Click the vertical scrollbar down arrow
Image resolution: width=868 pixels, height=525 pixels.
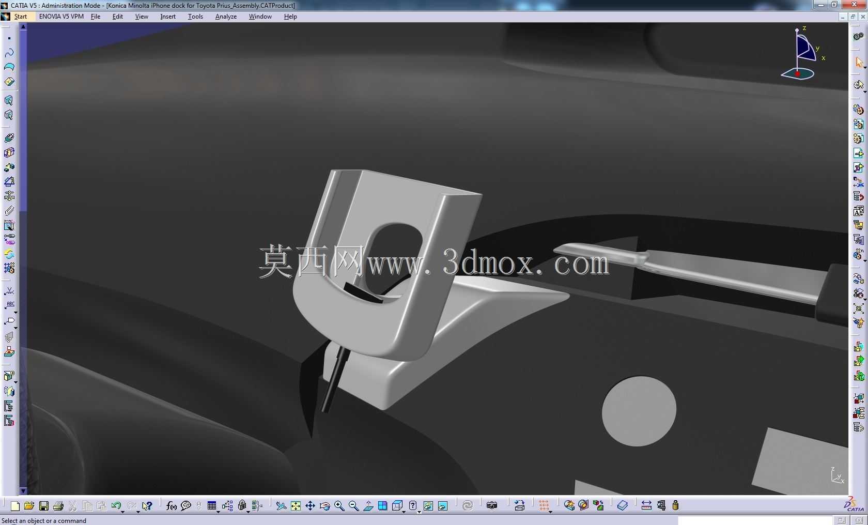tap(23, 491)
